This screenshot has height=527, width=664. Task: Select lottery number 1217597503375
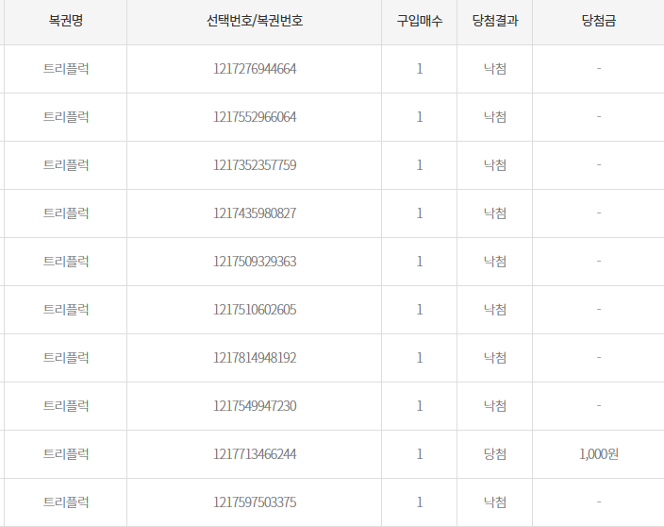tap(255, 502)
